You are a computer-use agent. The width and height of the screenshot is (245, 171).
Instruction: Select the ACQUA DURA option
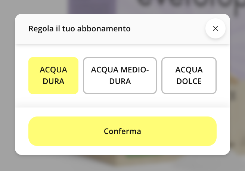pyautogui.click(x=53, y=75)
